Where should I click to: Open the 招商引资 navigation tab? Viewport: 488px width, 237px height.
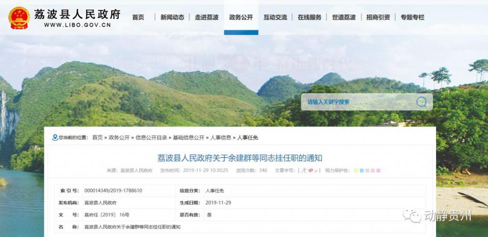[378, 18]
